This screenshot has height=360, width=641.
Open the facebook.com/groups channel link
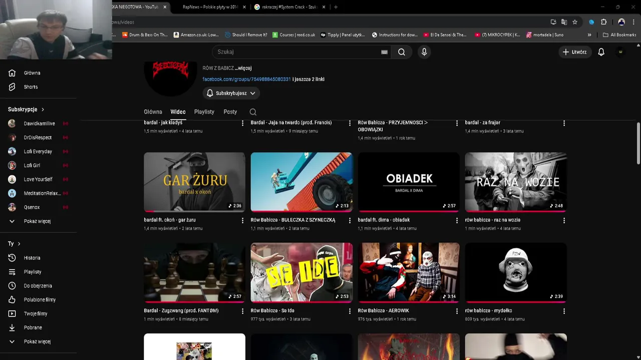click(x=246, y=79)
